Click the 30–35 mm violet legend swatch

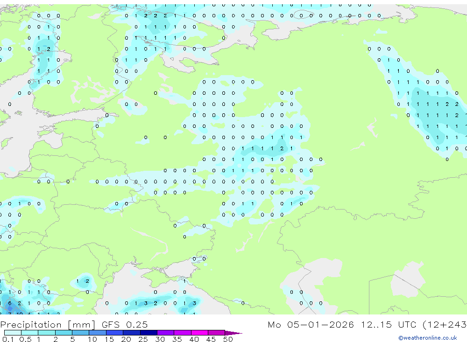166,333
